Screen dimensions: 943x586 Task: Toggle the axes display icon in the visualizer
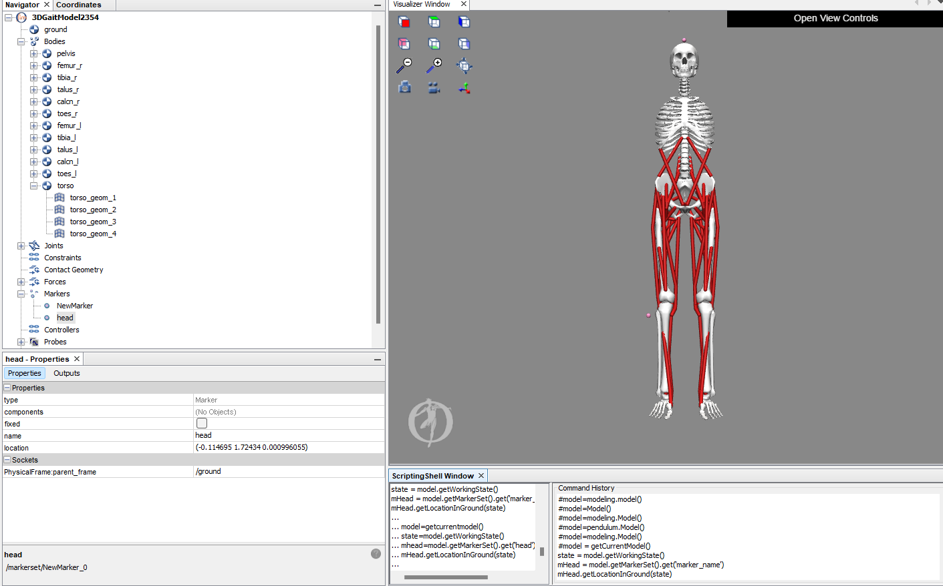(464, 87)
